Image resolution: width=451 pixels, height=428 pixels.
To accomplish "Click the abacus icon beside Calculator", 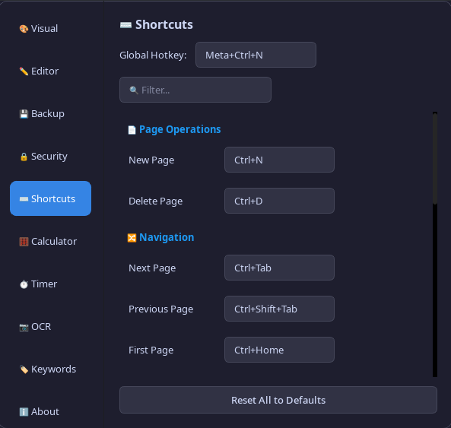I will (x=24, y=242).
